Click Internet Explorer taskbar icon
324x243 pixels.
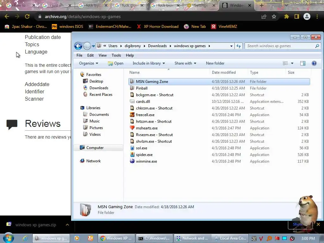25,238
